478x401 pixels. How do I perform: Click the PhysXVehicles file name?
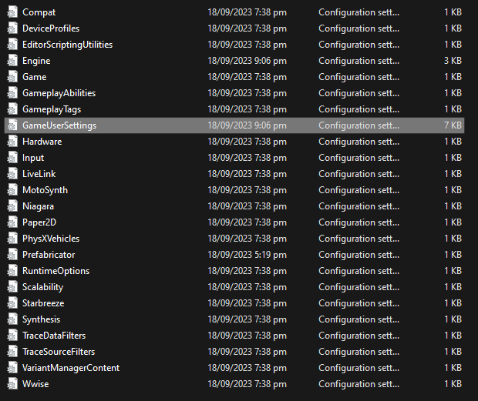(x=51, y=239)
